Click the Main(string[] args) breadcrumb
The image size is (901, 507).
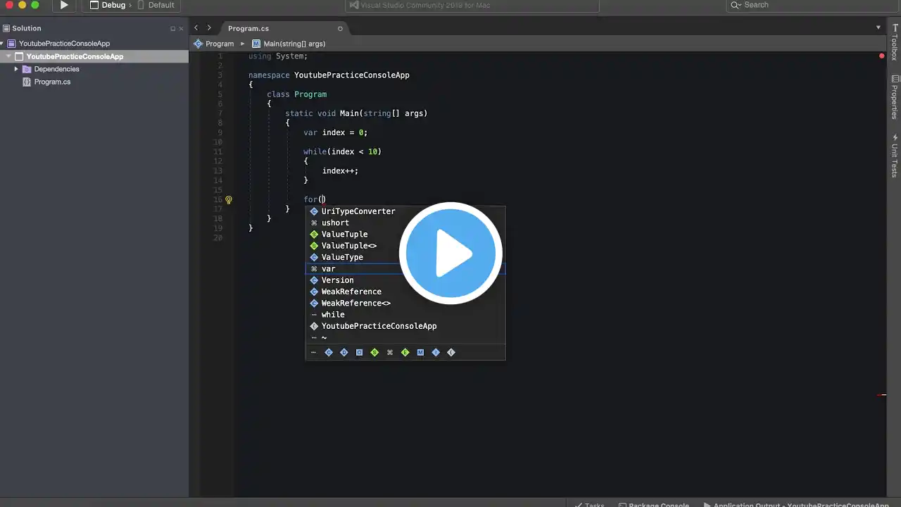(x=294, y=44)
